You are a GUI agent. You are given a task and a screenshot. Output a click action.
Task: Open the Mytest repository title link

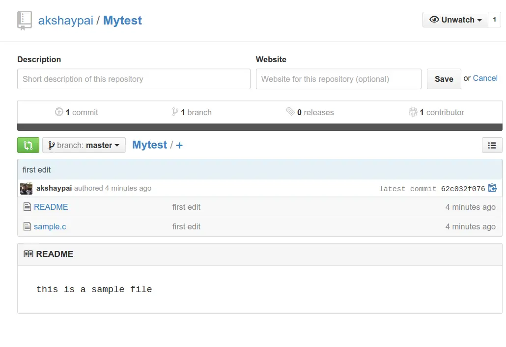[x=122, y=20]
